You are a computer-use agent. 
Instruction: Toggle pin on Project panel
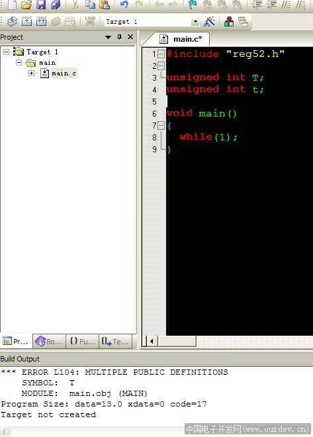point(120,37)
